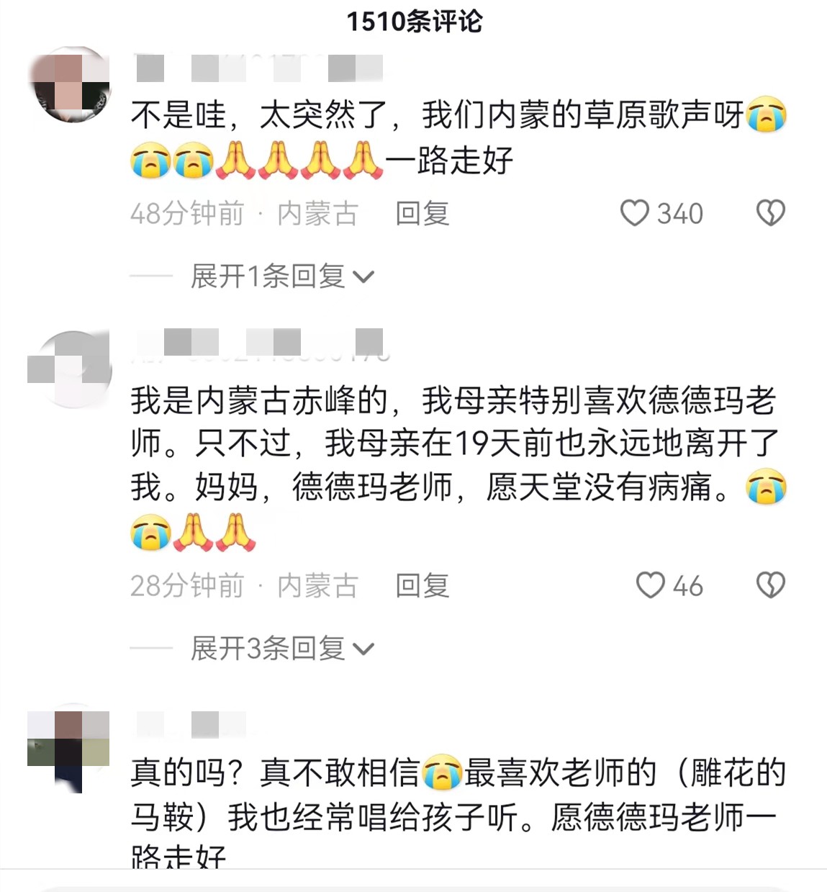Viewport: 827px width, 892px height.
Task: Open first commenter's blurred username
Action: [x=259, y=68]
